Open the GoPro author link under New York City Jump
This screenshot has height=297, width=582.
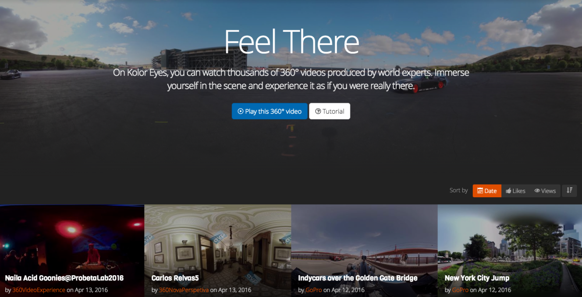pyautogui.click(x=460, y=290)
